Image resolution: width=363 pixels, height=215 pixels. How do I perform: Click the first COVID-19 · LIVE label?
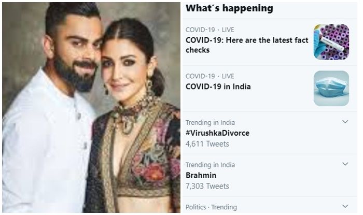click(210, 30)
